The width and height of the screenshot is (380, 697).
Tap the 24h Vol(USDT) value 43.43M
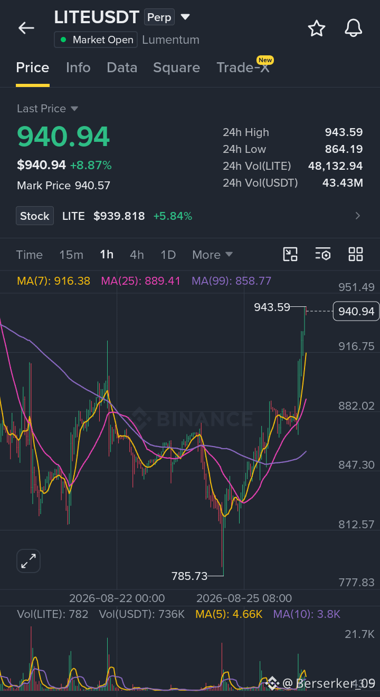tap(343, 183)
